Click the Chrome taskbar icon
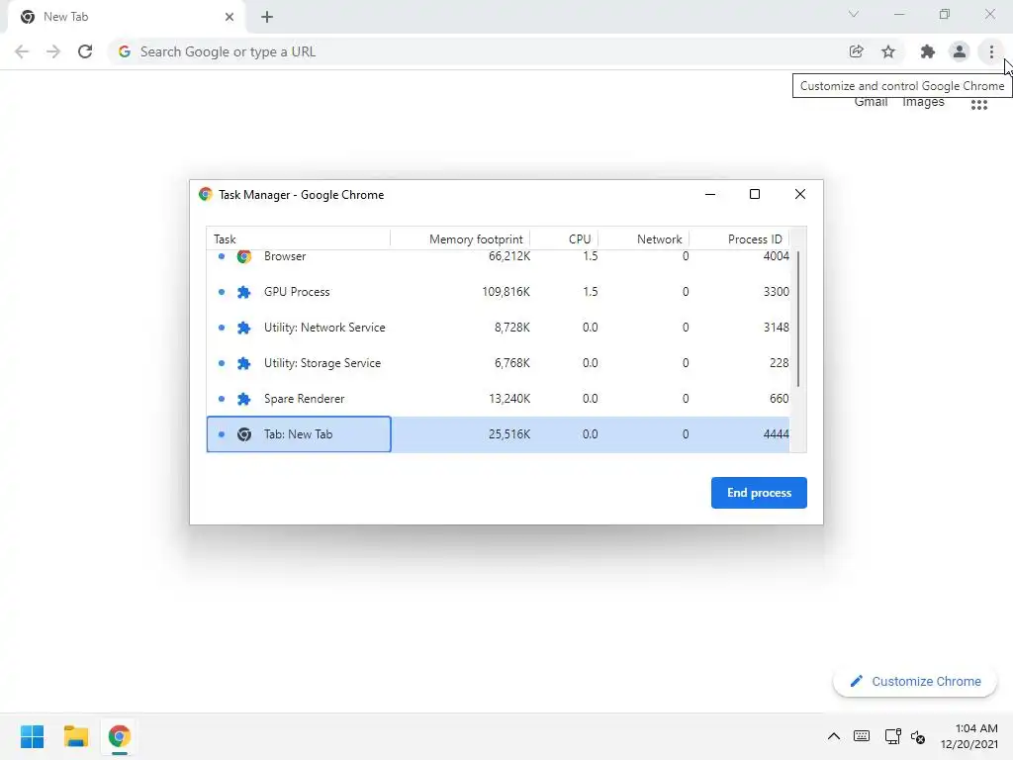This screenshot has width=1013, height=760. [119, 736]
